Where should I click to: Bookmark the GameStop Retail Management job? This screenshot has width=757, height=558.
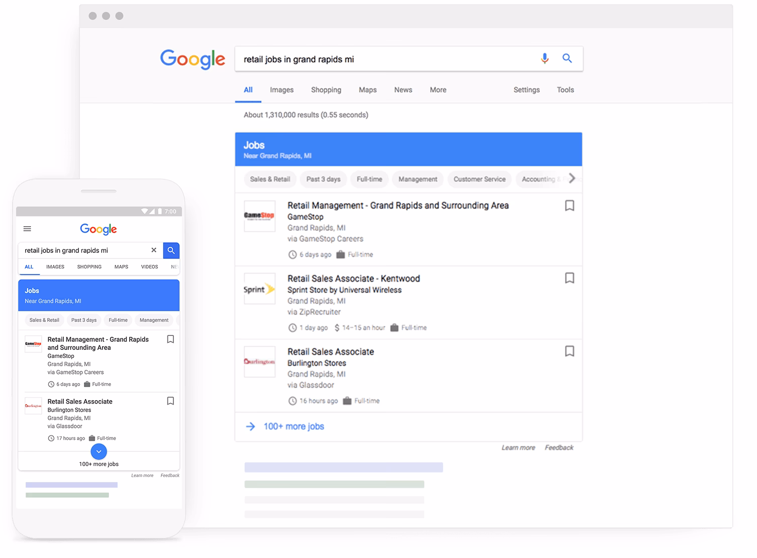570,206
